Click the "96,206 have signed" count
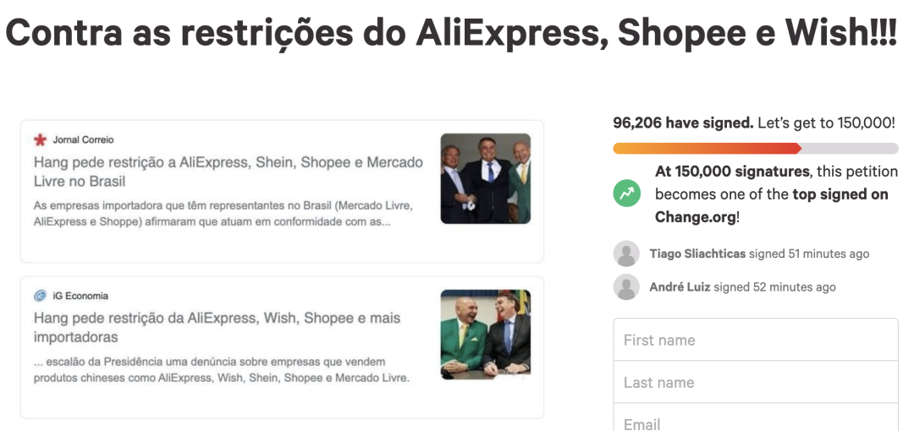 [x=682, y=123]
